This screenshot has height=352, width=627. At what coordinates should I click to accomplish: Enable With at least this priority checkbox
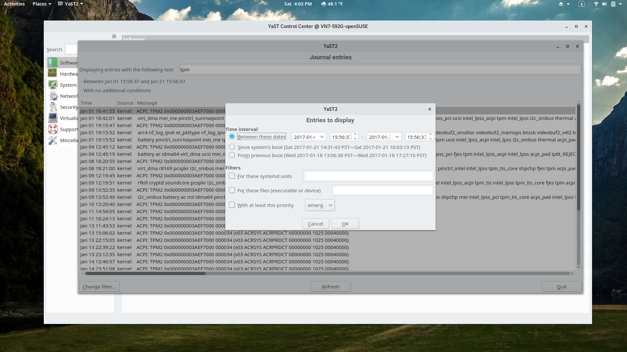point(232,205)
